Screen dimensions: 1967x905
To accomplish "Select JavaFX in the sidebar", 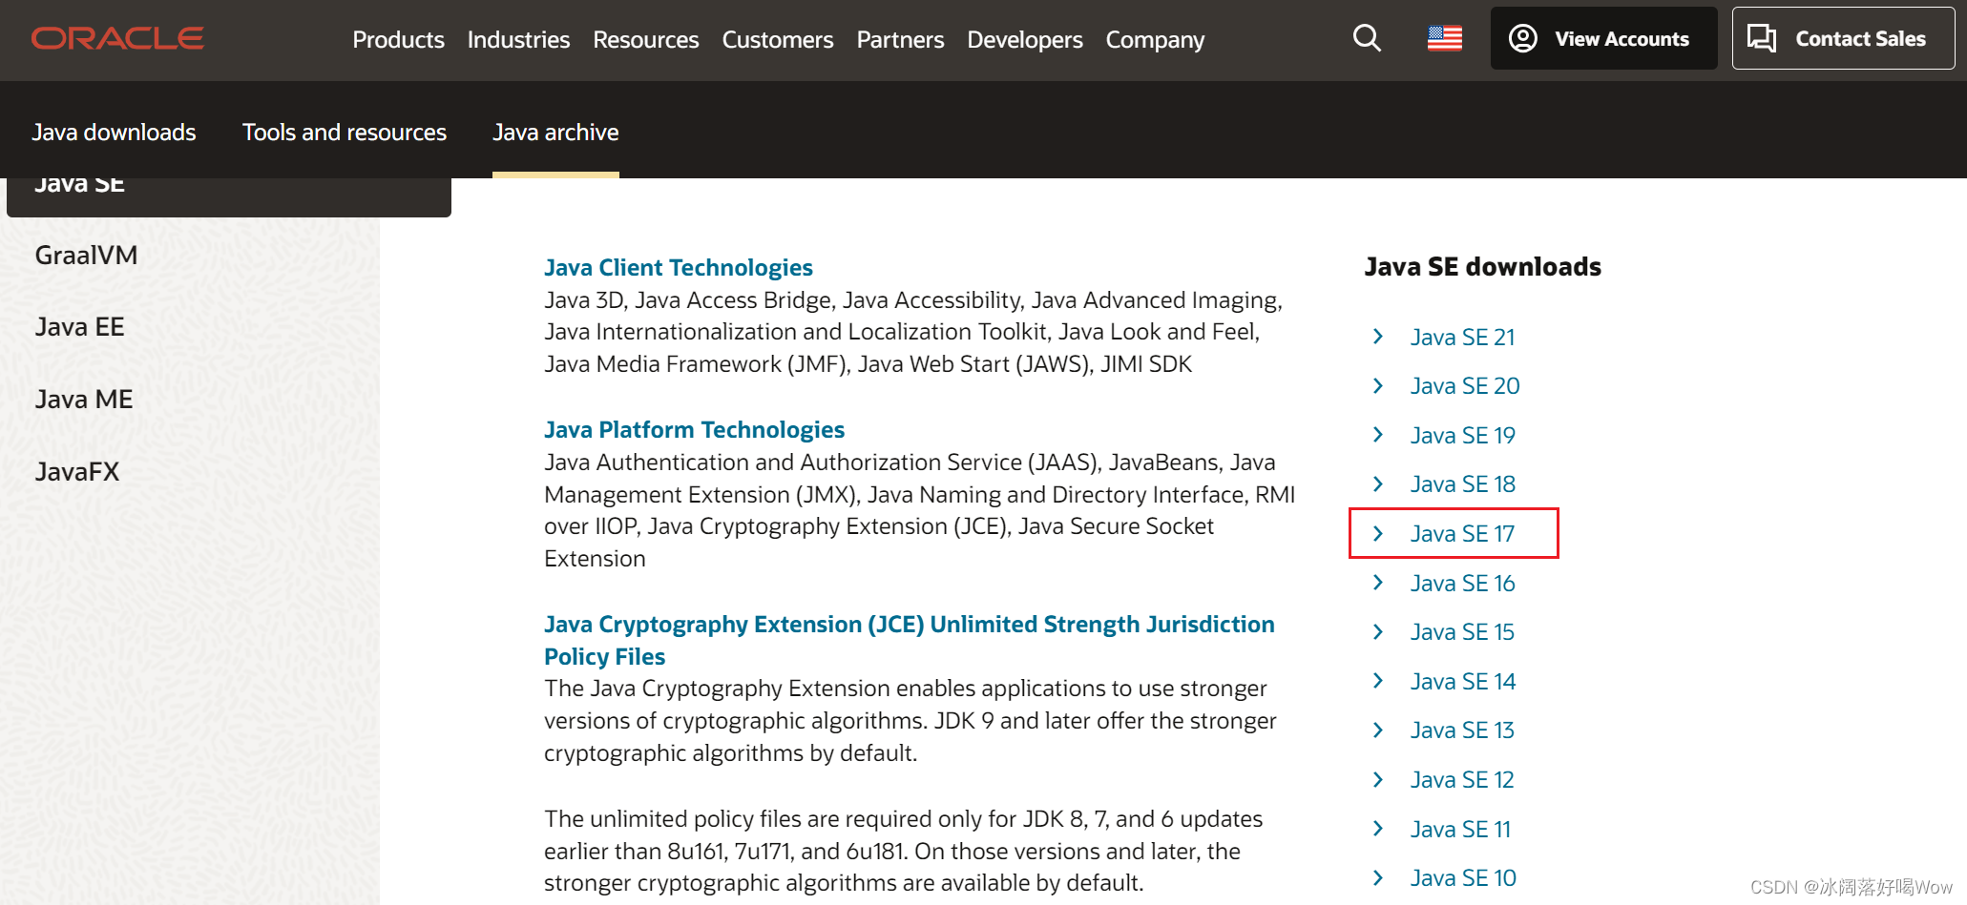I will coord(77,472).
